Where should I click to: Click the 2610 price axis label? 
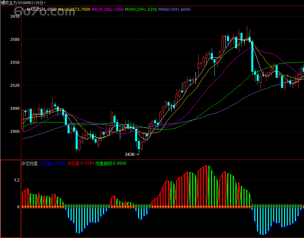click(x=15, y=17)
